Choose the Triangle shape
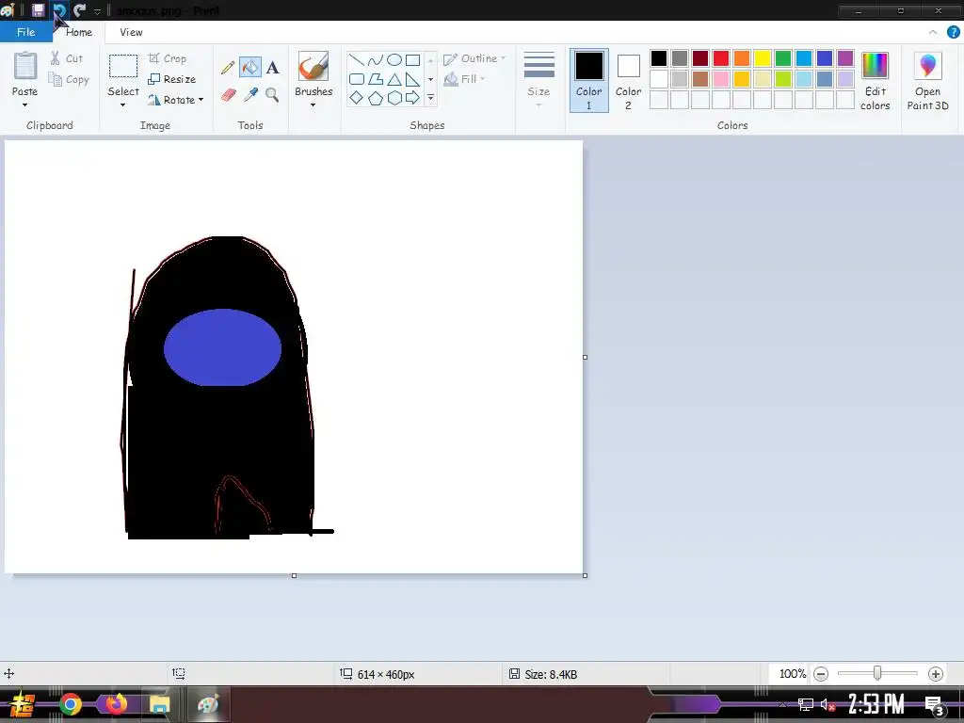 [394, 79]
